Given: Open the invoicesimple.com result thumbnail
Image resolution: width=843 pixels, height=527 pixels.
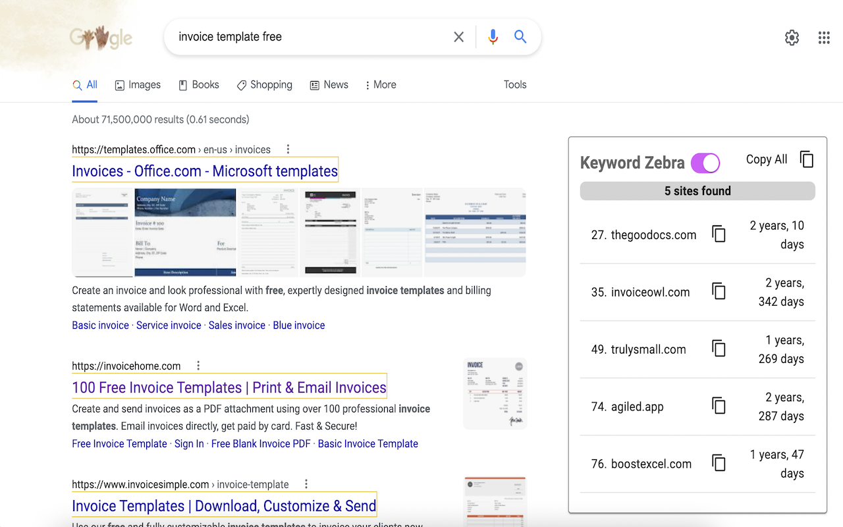Looking at the screenshot, I should click(x=495, y=501).
